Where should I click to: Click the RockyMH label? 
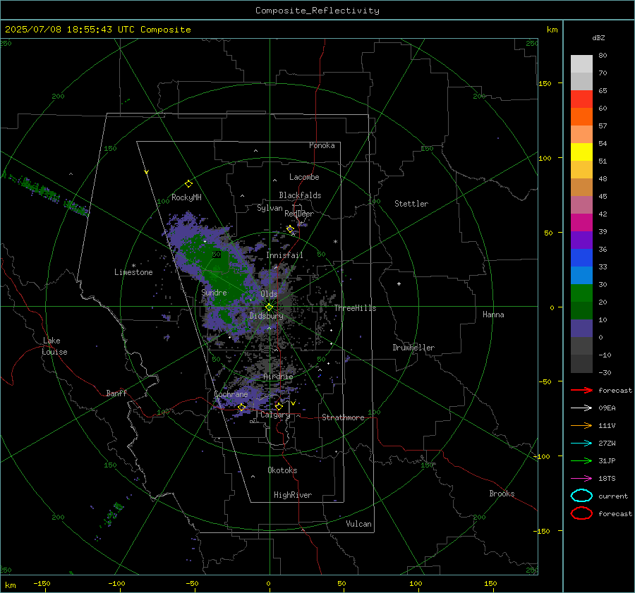[186, 197]
